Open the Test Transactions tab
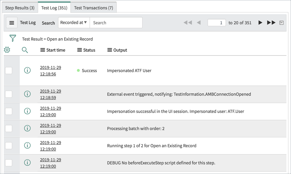The width and height of the screenshot is (291, 174). [93, 8]
